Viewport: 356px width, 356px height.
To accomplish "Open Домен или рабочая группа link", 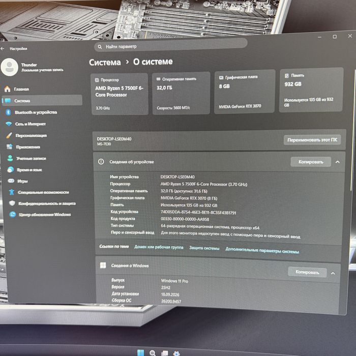I will point(159,247).
